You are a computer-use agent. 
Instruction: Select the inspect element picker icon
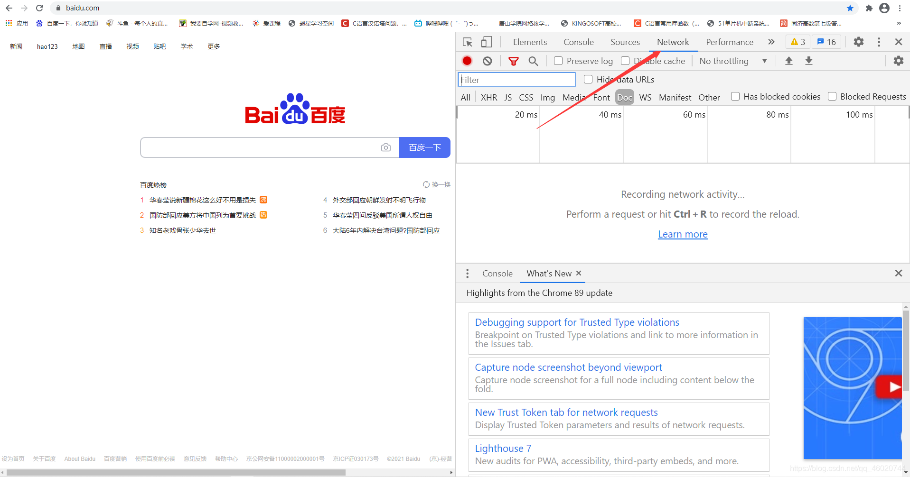click(x=468, y=42)
